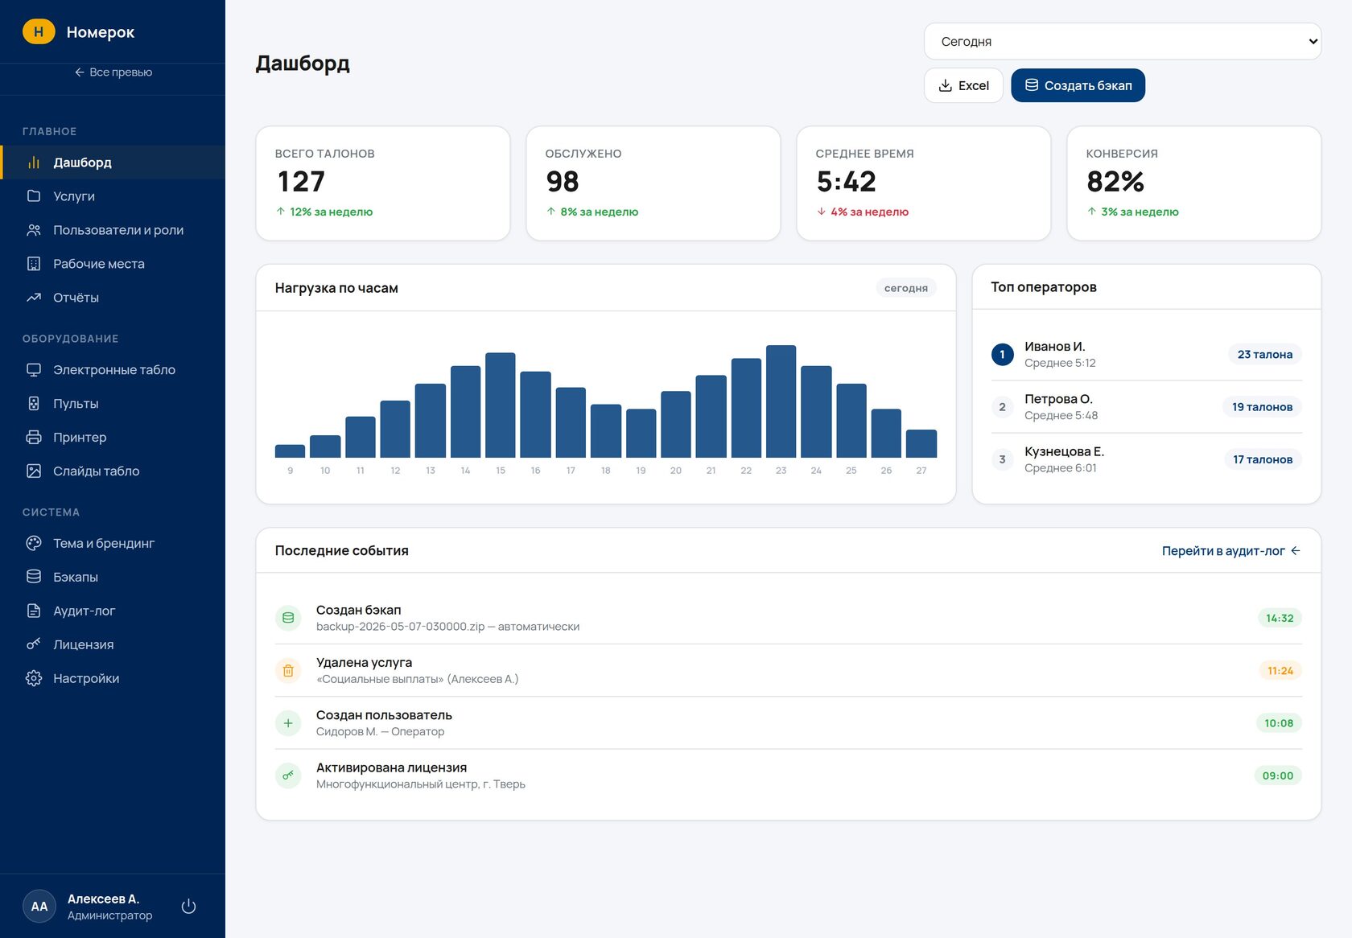Follow the Перейти в аудит-лог link
The width and height of the screenshot is (1352, 938).
point(1230,551)
